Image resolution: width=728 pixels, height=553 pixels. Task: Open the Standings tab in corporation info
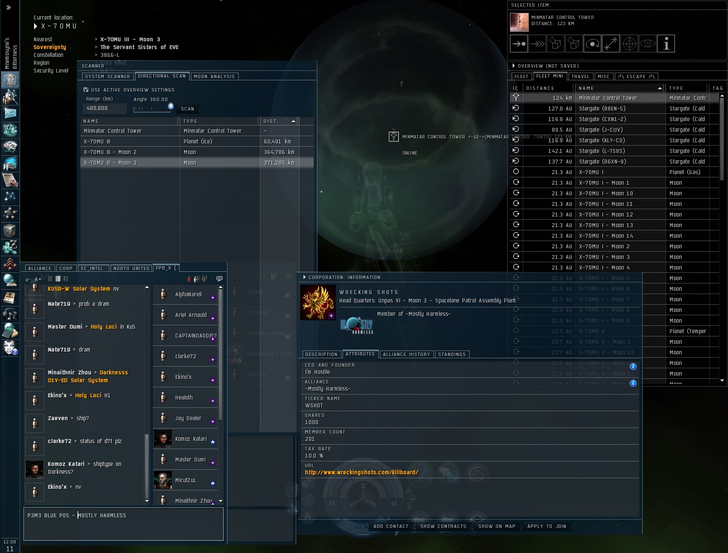pyautogui.click(x=452, y=354)
